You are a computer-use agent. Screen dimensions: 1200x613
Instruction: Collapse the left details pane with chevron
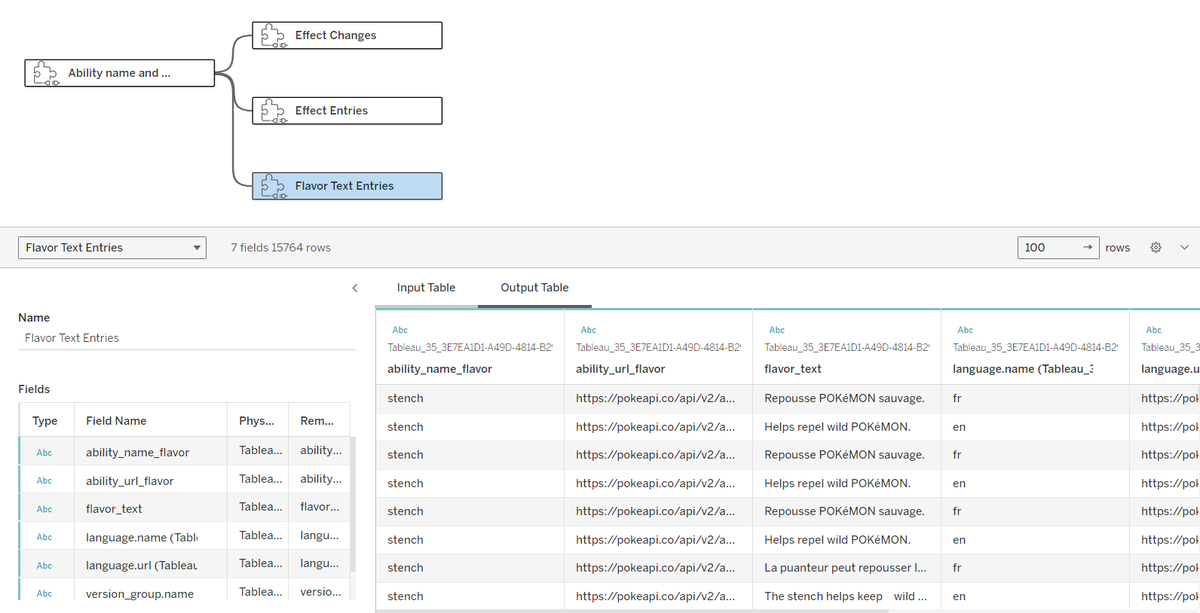[x=355, y=288]
